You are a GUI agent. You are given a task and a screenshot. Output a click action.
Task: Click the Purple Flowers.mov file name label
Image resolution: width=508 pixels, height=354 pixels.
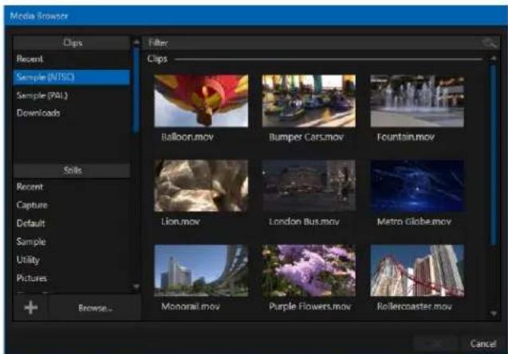click(x=310, y=306)
